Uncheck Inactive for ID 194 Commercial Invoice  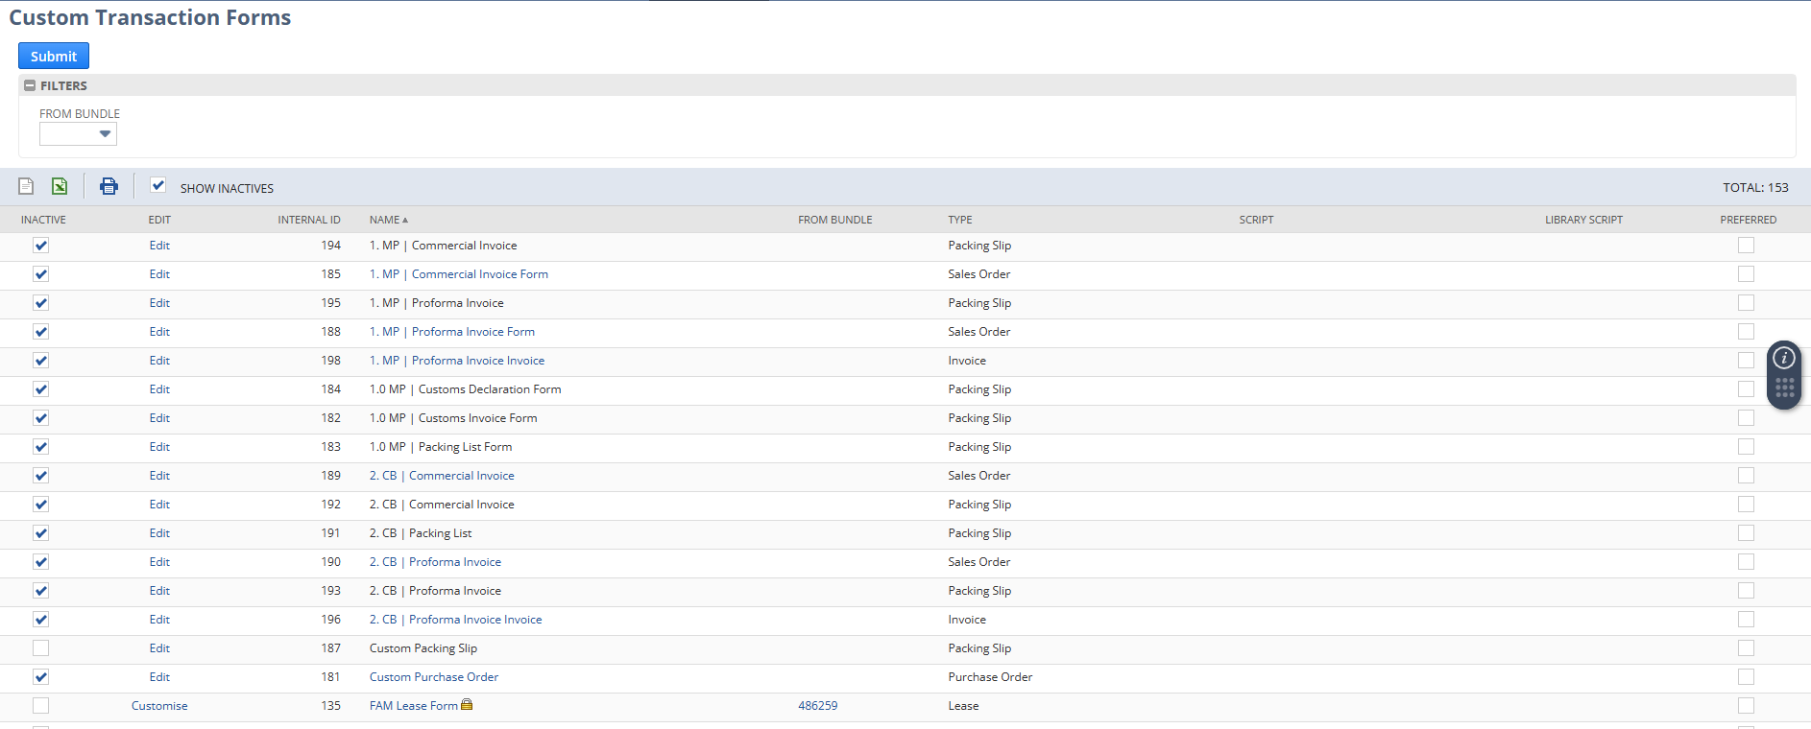point(40,246)
